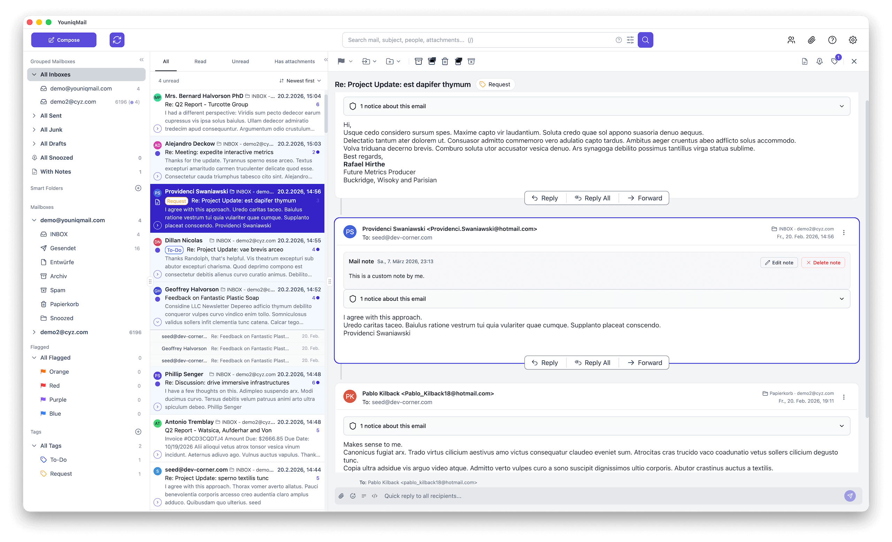Switch to Has attachments tab
Viewport: 892px width, 542px height.
coord(294,61)
